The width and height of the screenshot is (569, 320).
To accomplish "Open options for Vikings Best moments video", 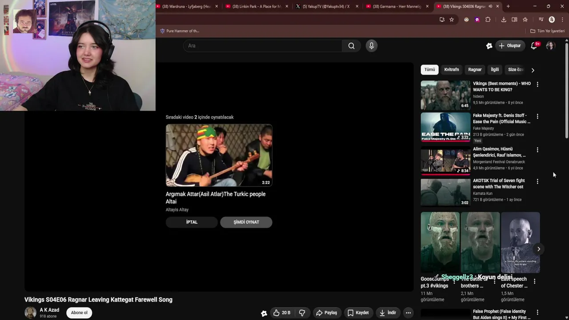I will 537,84.
